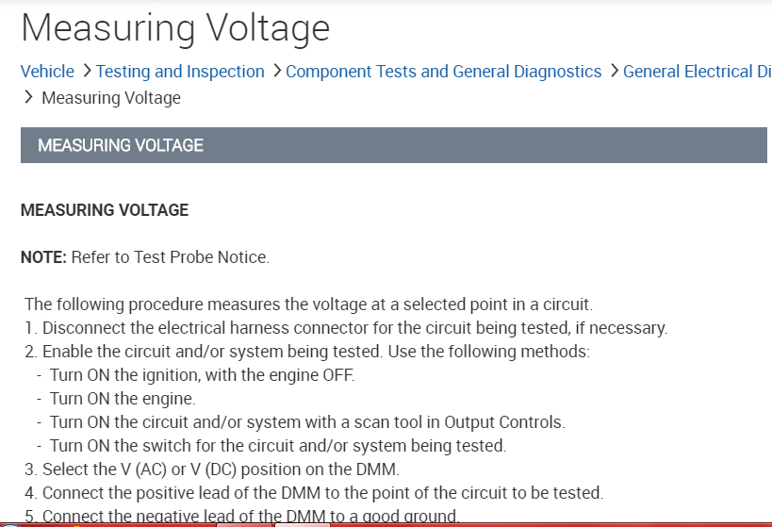Click the NOTE Test Probe Notice line

point(145,257)
